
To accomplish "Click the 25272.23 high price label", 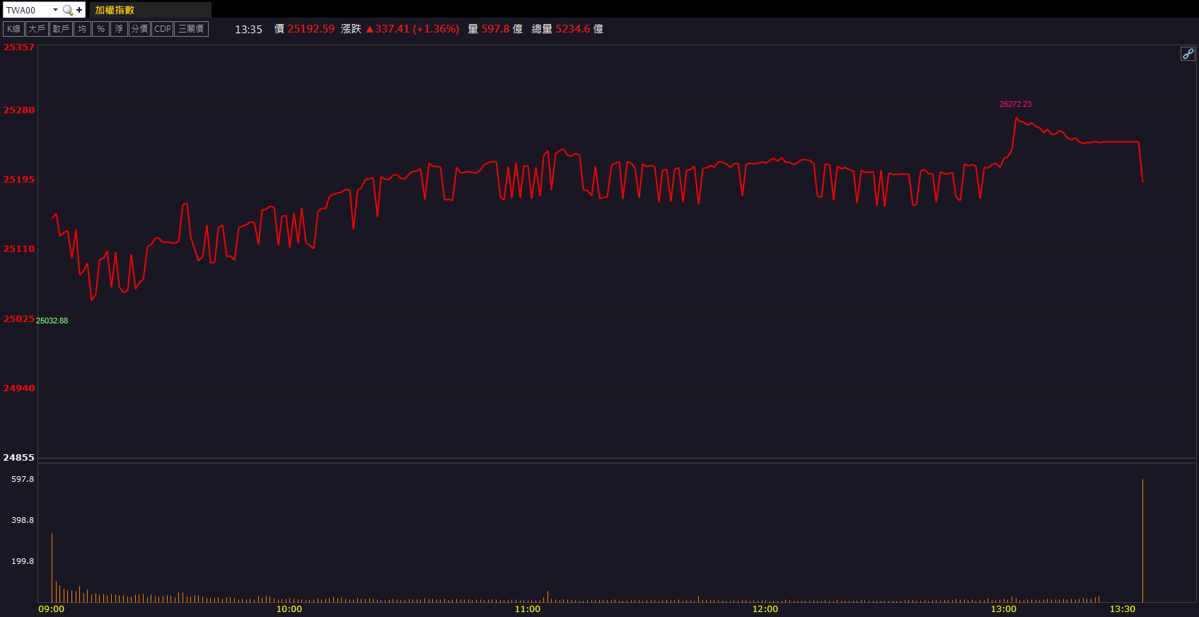I will pyautogui.click(x=1015, y=104).
